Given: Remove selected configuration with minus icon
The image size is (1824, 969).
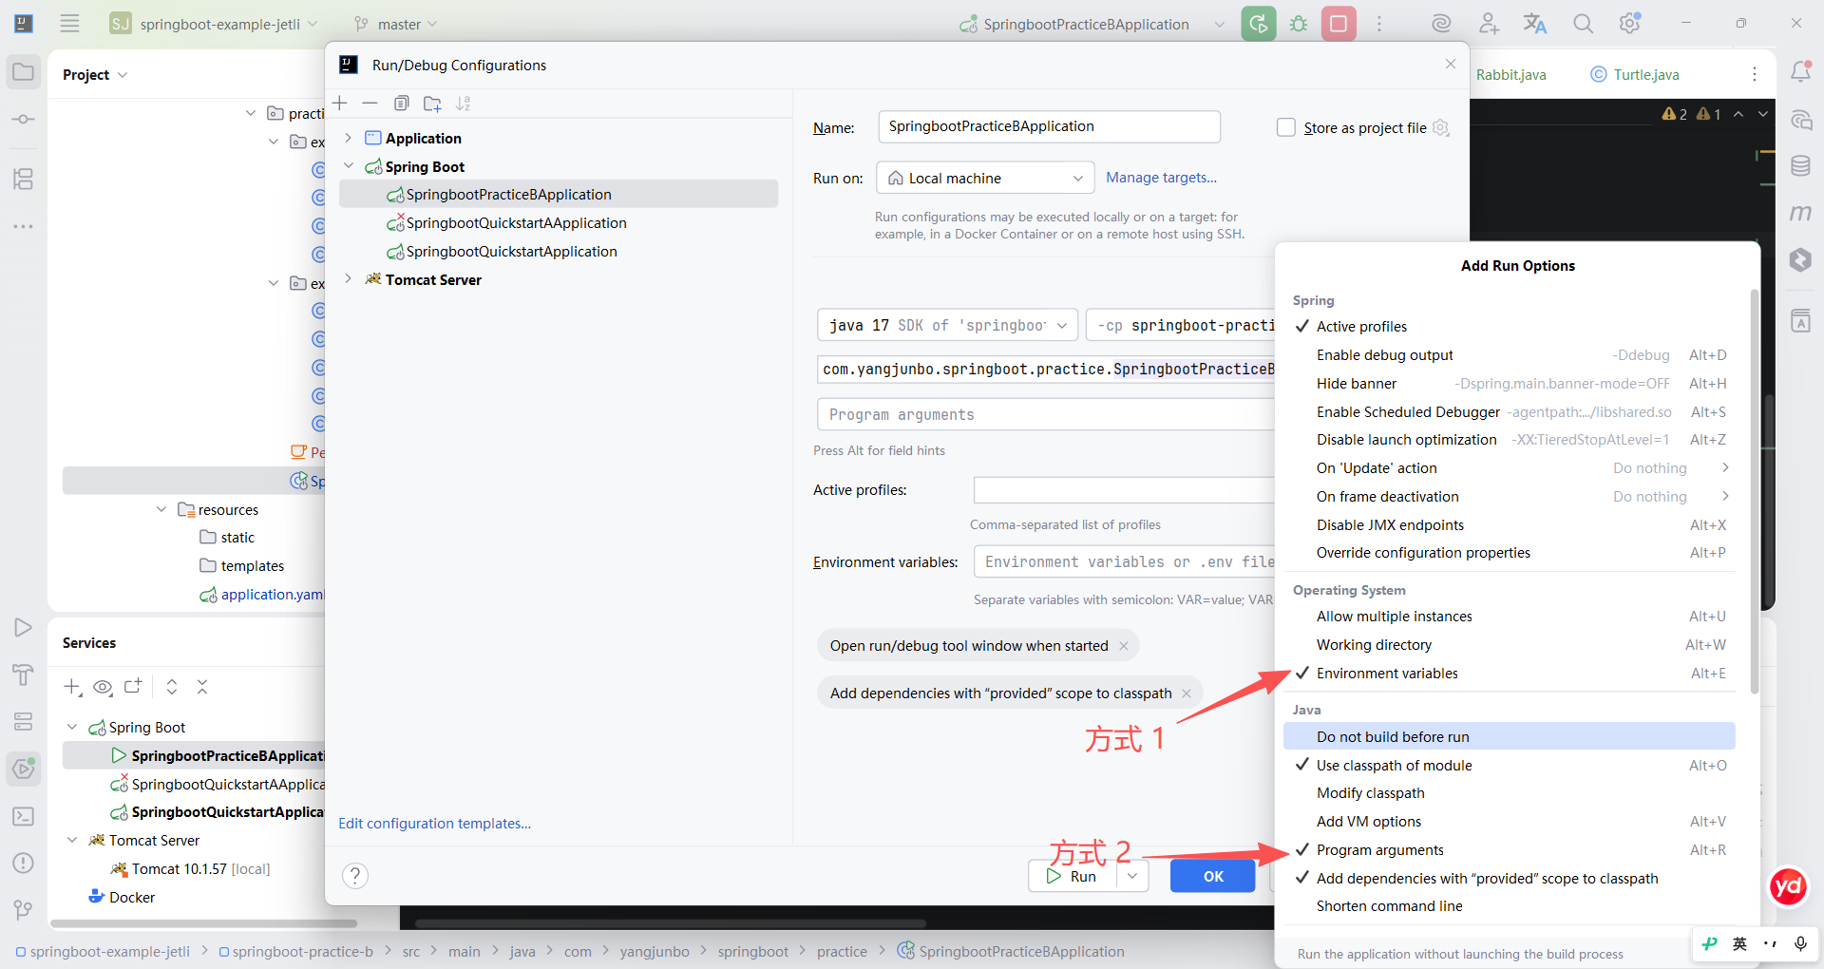Looking at the screenshot, I should click(x=370, y=103).
